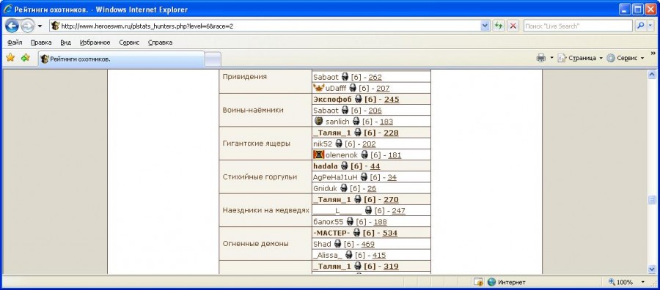Viewport: 660px width, 290px height.
Task: Click the Add to Favorites star-plus icon
Action: (25, 58)
